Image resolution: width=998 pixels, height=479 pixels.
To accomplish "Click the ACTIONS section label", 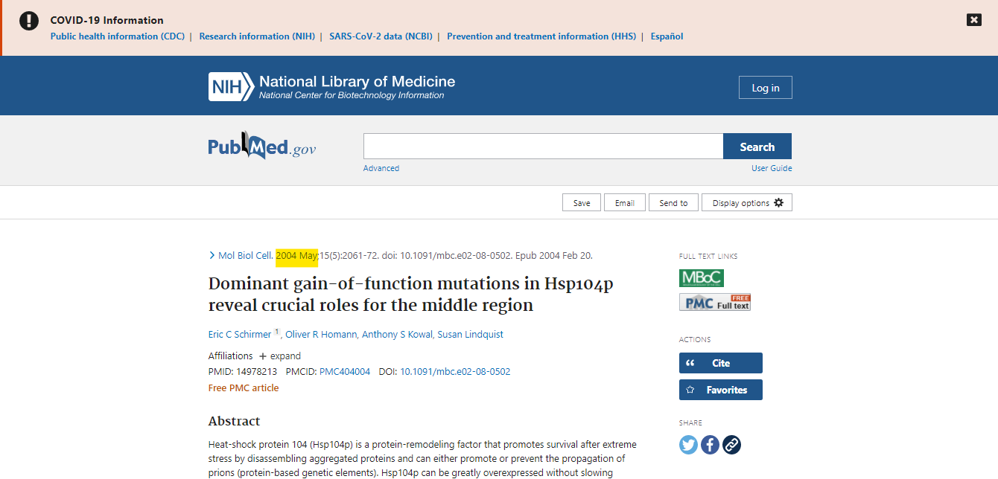I will [695, 340].
